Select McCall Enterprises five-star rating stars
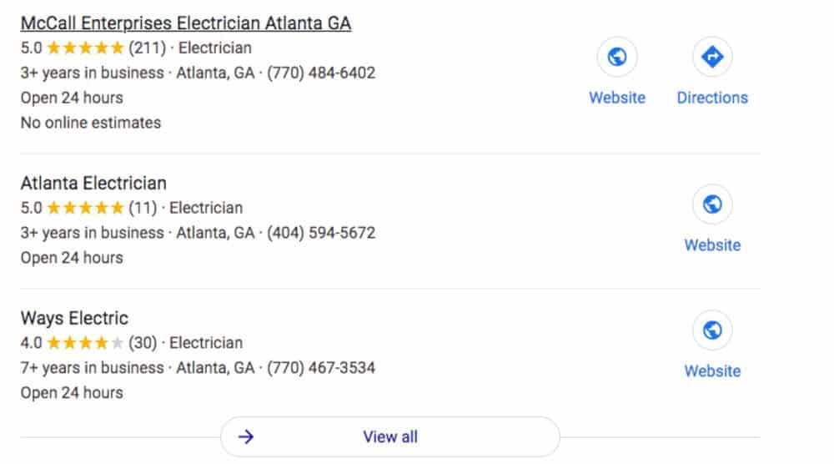The height and width of the screenshot is (464, 834). point(86,48)
